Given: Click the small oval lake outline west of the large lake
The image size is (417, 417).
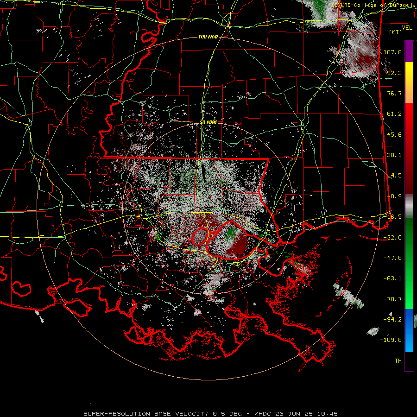Looking at the screenshot, I should (x=200, y=236).
